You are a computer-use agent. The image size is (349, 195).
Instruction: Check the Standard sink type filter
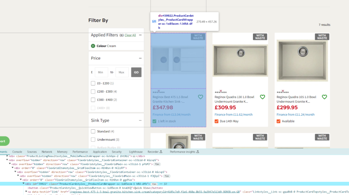tap(93, 131)
